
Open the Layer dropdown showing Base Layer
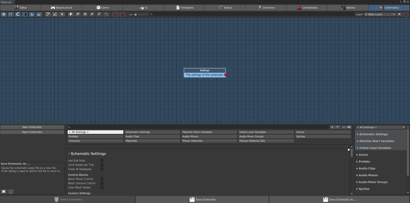pyautogui.click(x=380, y=14)
